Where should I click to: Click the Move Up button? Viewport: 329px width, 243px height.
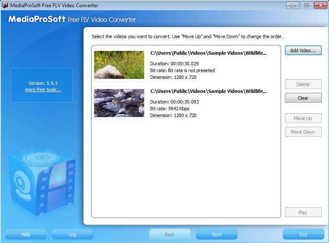(303, 118)
